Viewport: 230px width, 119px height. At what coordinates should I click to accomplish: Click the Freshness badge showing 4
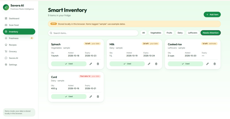pos(32,38)
